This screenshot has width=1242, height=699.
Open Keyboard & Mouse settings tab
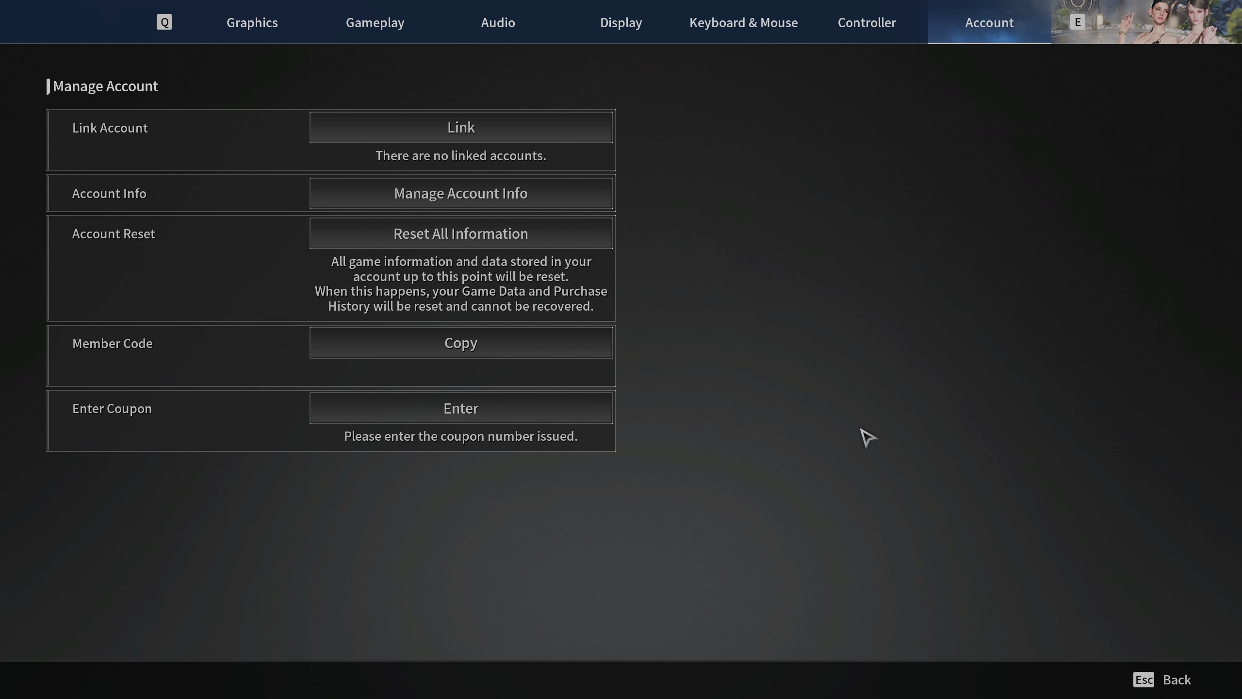point(743,22)
